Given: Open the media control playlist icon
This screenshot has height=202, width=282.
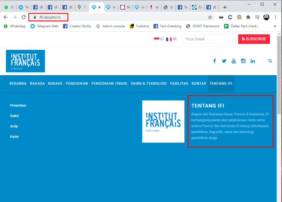Looking at the screenshot, I should pos(257,17).
